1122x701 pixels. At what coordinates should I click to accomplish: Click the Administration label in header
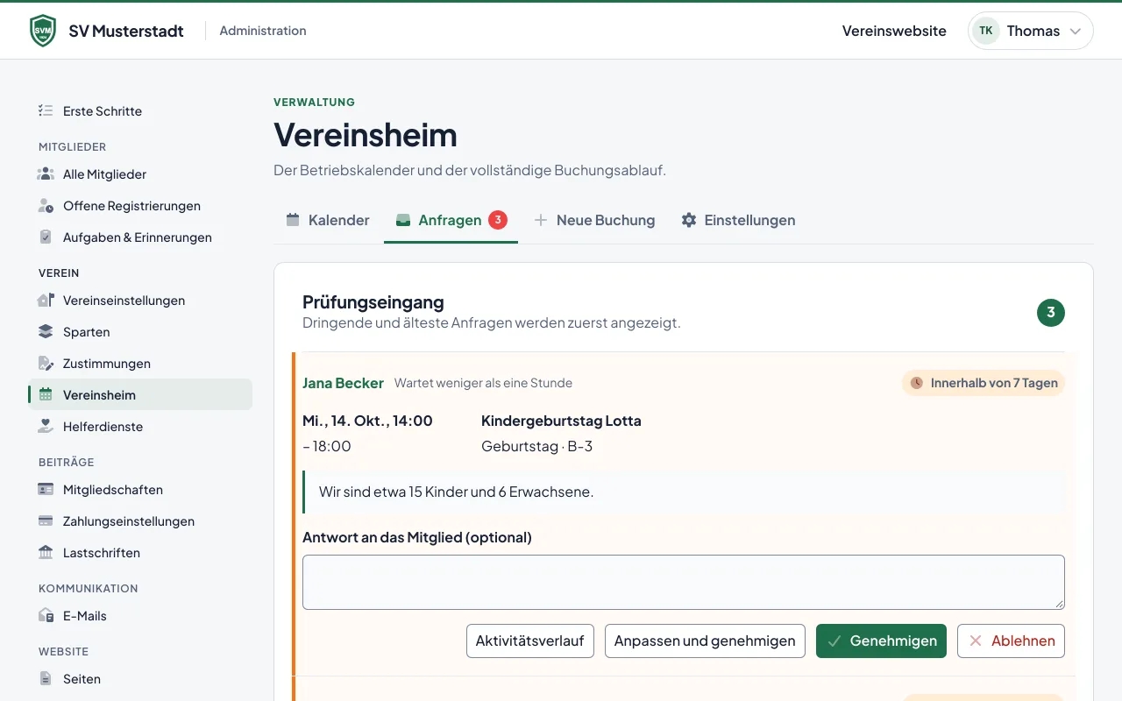click(x=263, y=31)
